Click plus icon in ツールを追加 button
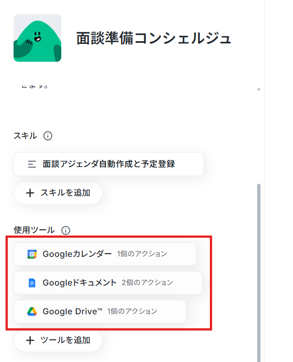293x362 pixels. tap(30, 340)
